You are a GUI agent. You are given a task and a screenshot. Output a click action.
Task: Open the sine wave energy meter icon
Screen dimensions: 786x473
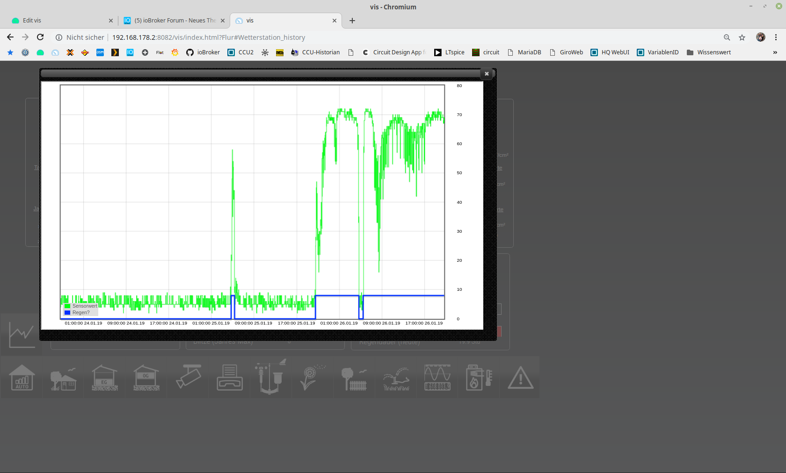coord(437,377)
